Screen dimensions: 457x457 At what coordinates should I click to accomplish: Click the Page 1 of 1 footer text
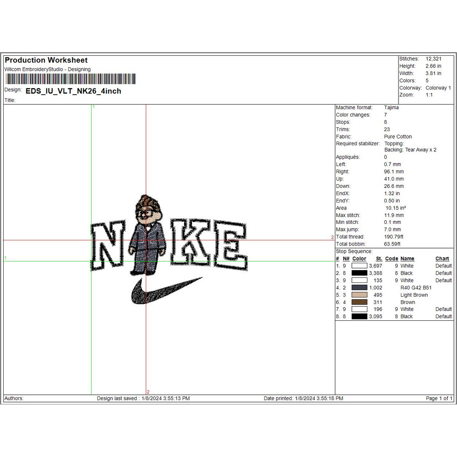pyautogui.click(x=439, y=399)
